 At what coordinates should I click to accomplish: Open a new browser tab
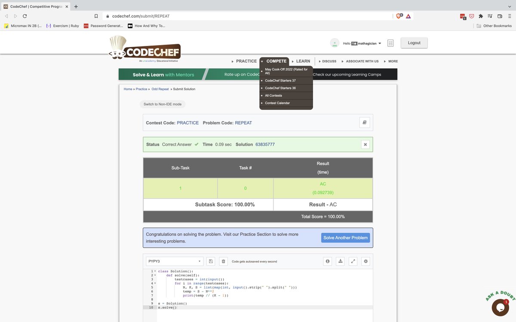(76, 6)
